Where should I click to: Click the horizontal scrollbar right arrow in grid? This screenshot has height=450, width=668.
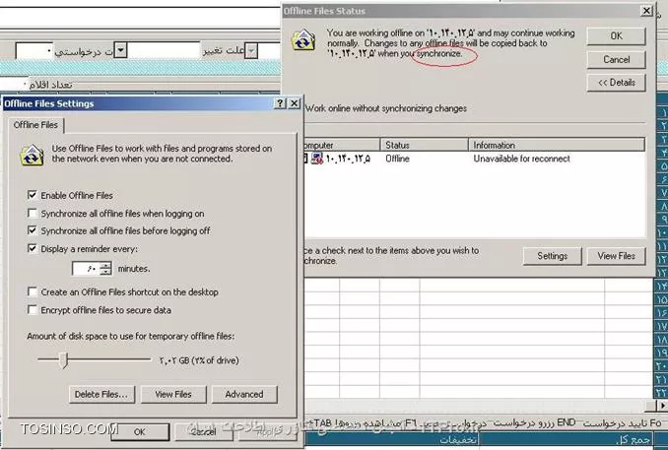pos(662,406)
